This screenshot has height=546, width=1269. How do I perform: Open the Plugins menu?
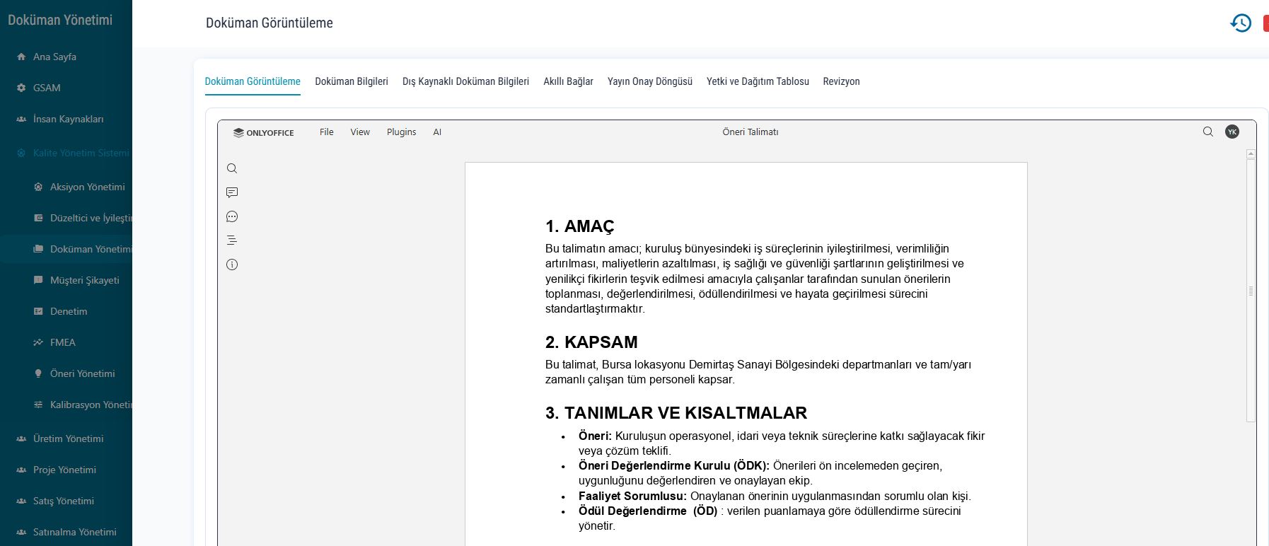click(401, 132)
